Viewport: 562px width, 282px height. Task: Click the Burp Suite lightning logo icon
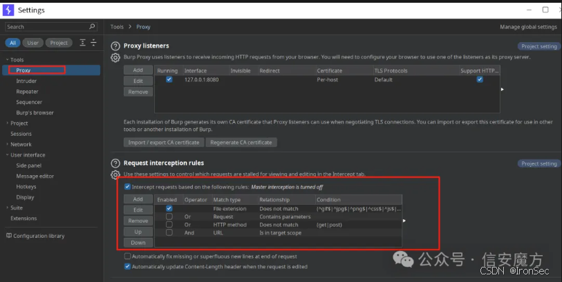[8, 10]
